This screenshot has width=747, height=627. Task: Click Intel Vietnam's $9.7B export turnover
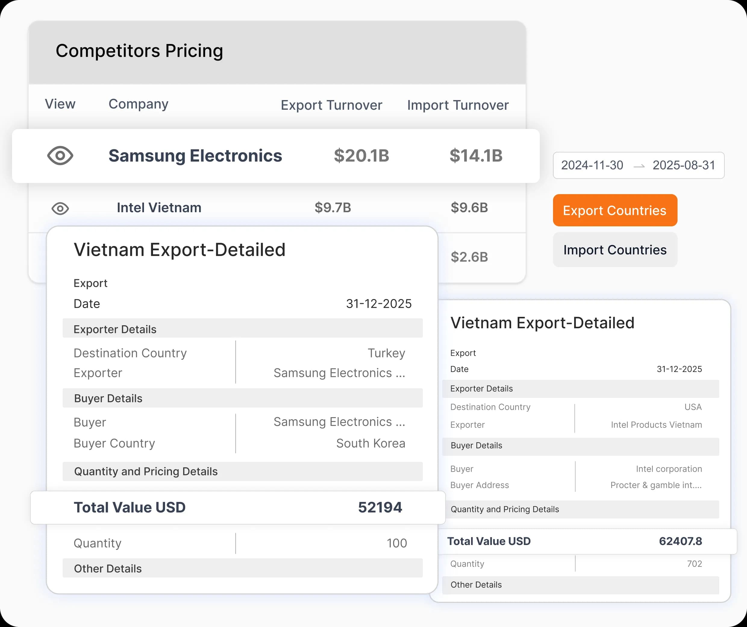click(333, 208)
